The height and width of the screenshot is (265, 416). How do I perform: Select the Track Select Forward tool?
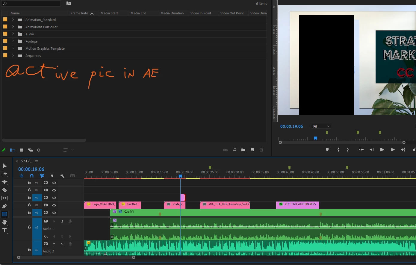point(4,174)
